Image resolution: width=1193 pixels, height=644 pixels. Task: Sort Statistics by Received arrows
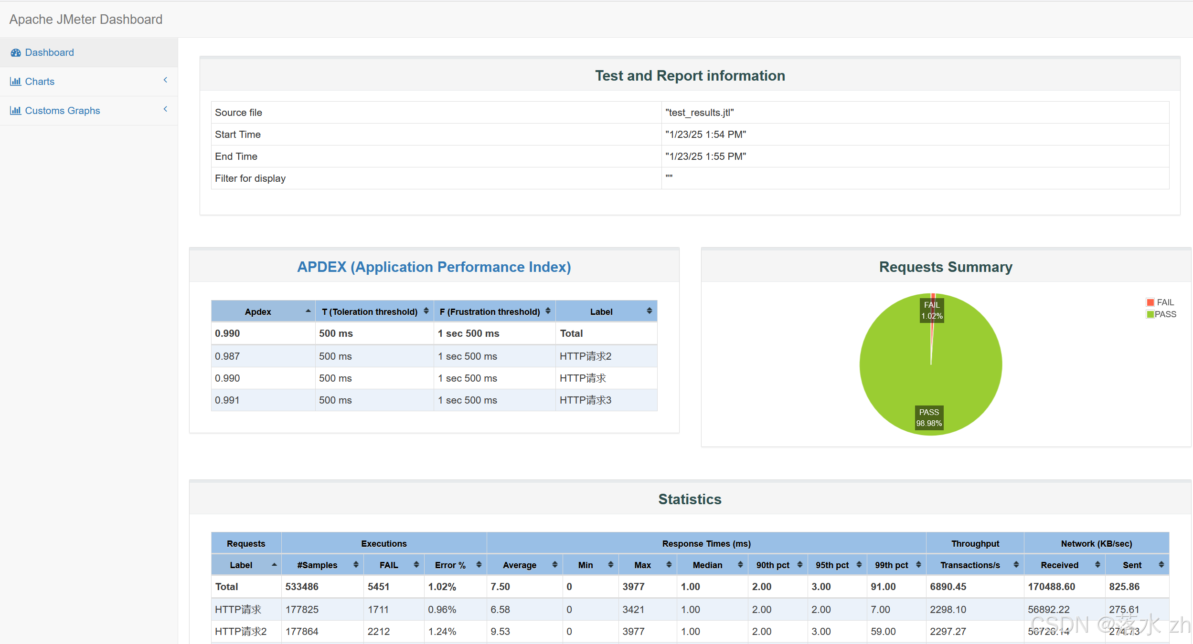coord(1097,565)
